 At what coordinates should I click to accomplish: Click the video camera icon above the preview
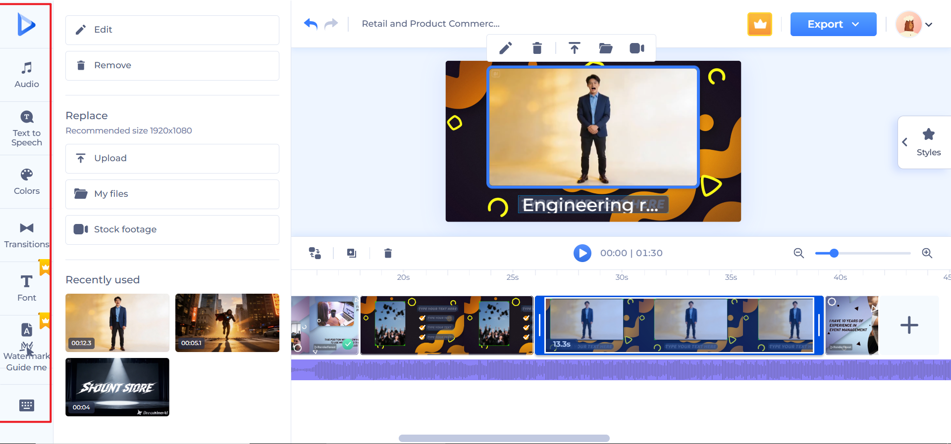(637, 48)
